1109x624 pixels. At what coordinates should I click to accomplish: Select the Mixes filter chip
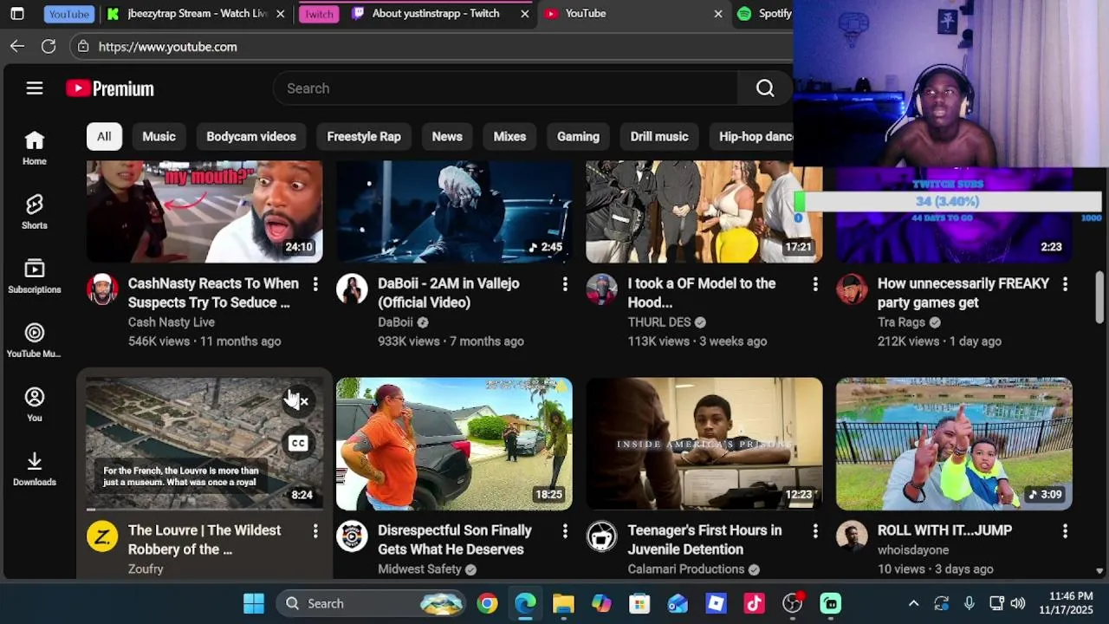pyautogui.click(x=509, y=136)
